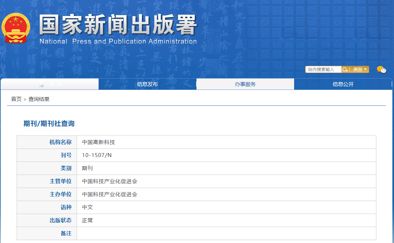394x243 pixels.
Task: Click the 主管单位 value 中国科技产业化促进会
Action: 110,181
